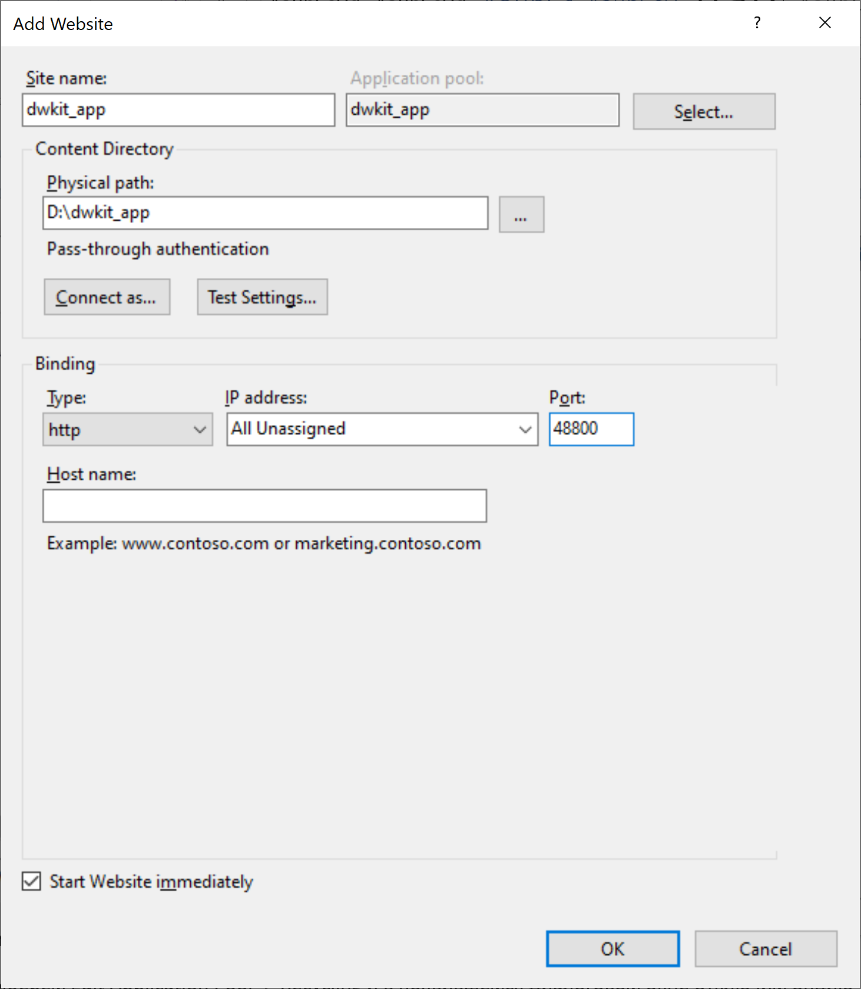This screenshot has width=861, height=989.
Task: Close the Add Website window
Action: (x=825, y=23)
